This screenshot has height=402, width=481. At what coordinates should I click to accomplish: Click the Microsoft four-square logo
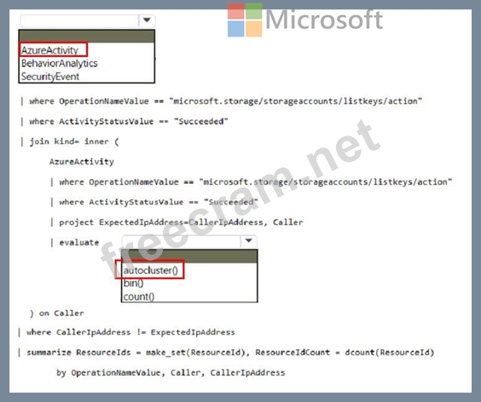pyautogui.click(x=245, y=20)
